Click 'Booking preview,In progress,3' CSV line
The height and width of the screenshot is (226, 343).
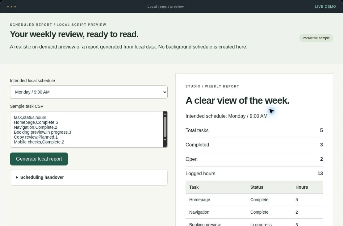[42, 132]
